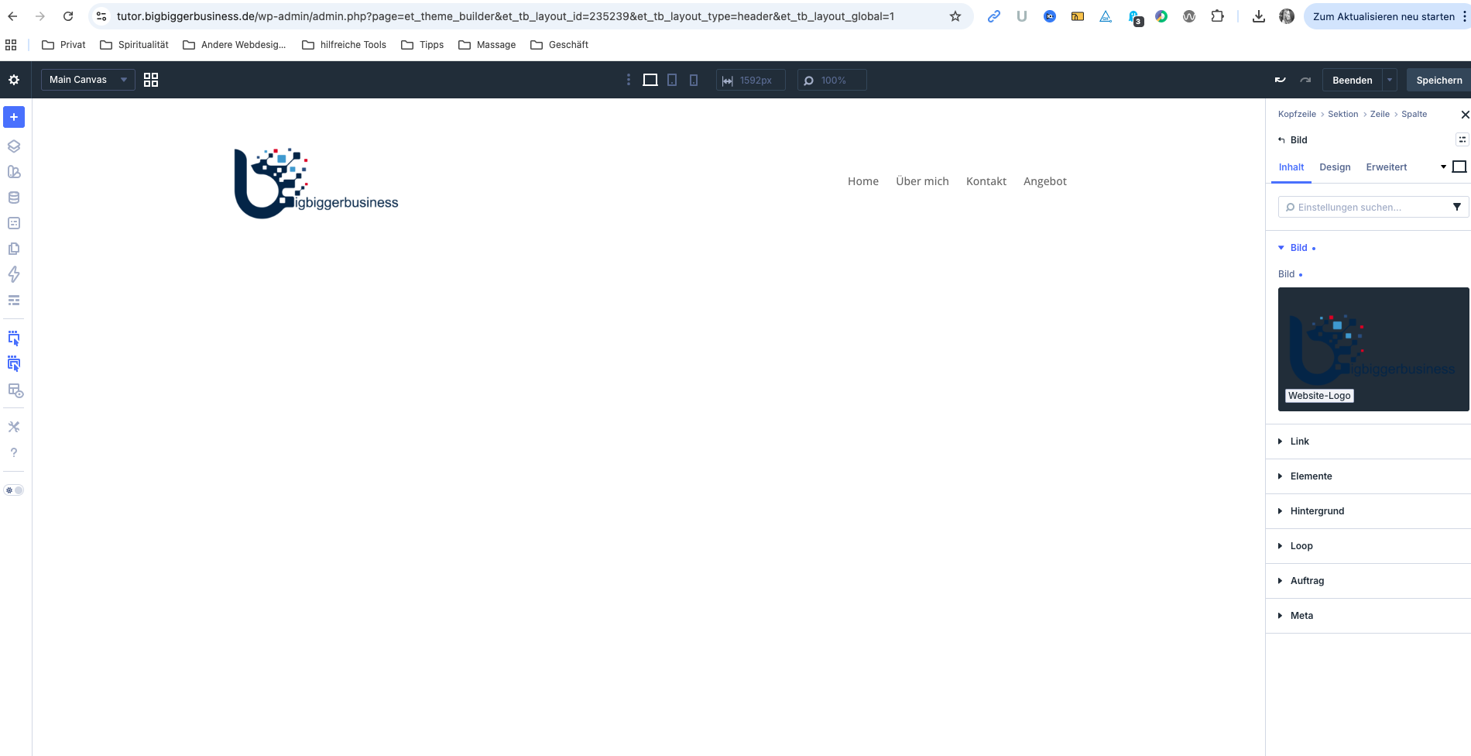Click the browser back arrow
This screenshot has width=1471, height=756.
point(12,16)
